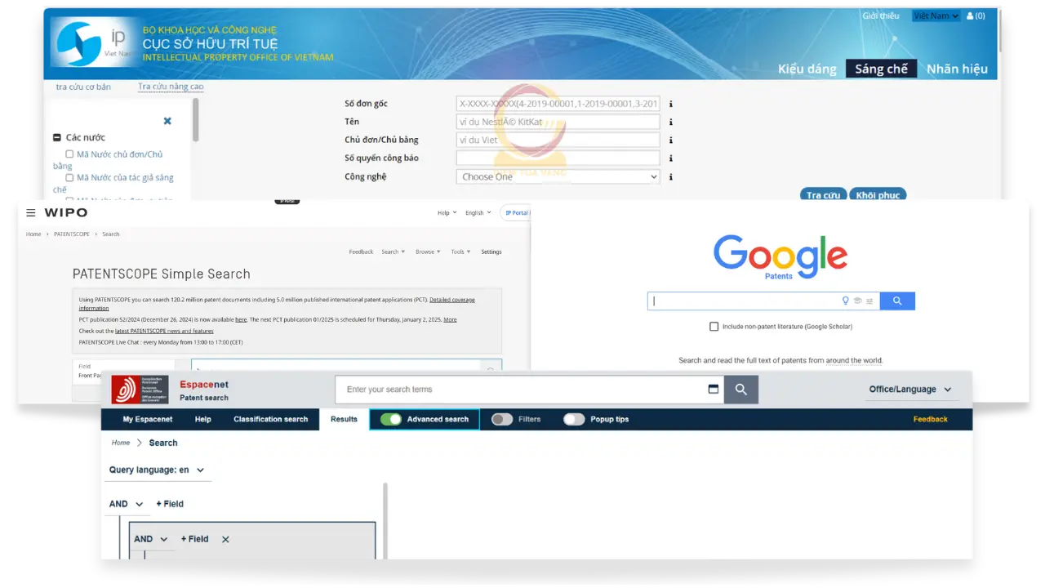The height and width of the screenshot is (588, 1045).
Task: Click Espacenet Feedback link
Action: (x=930, y=419)
